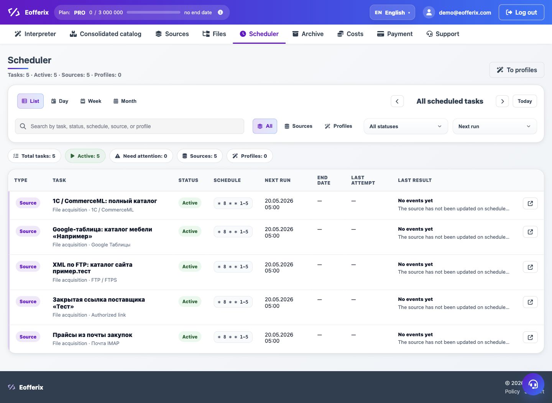Click Source badge in Закрытая ссылка row
The image size is (552, 403).
[x=28, y=302]
